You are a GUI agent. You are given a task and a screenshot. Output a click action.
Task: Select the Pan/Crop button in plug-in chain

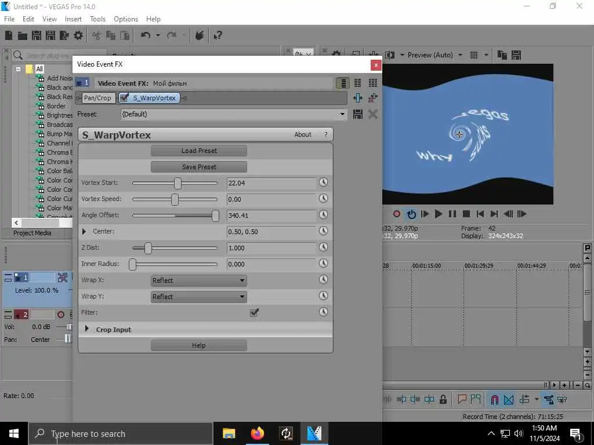(x=97, y=98)
